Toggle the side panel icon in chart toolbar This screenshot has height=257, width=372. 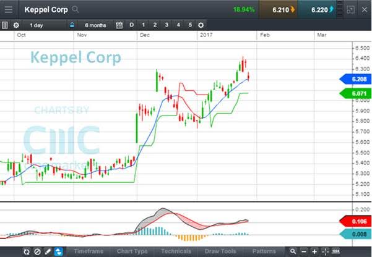[5, 25]
